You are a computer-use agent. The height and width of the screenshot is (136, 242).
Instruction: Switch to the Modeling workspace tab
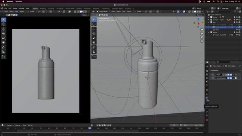[43, 9]
